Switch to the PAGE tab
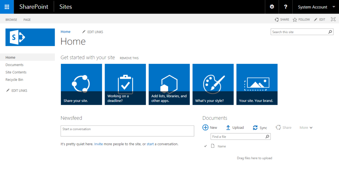The height and width of the screenshot is (191, 339). pos(27,20)
